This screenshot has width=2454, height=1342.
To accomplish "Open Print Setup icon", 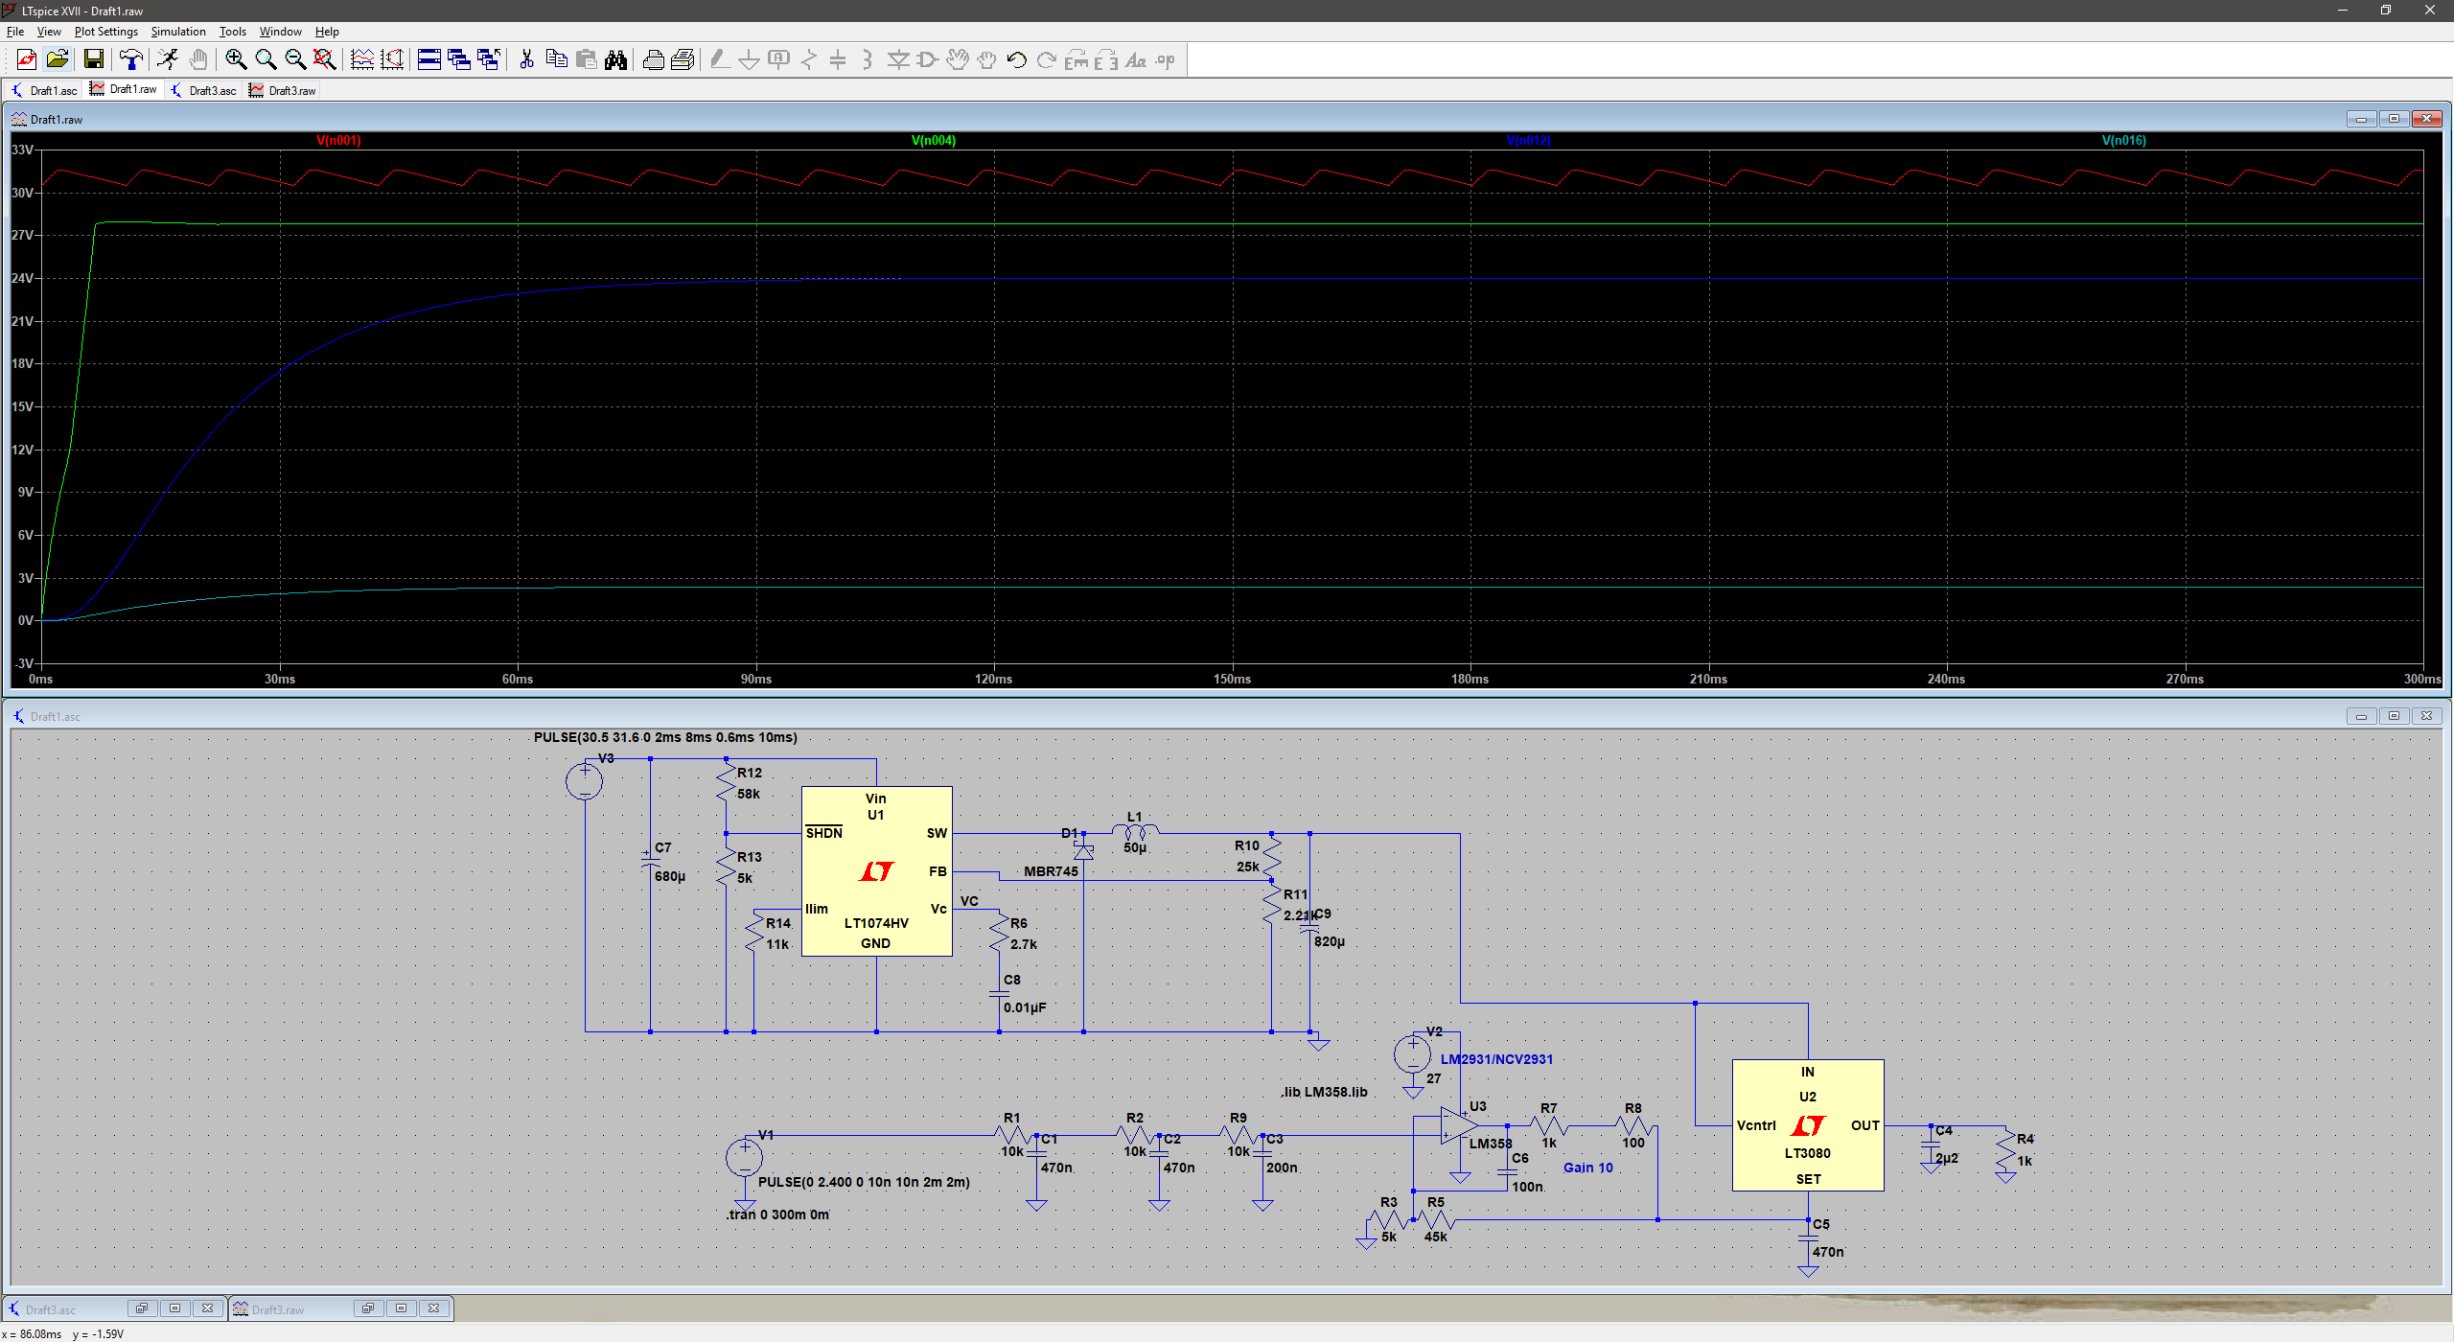I will [683, 59].
